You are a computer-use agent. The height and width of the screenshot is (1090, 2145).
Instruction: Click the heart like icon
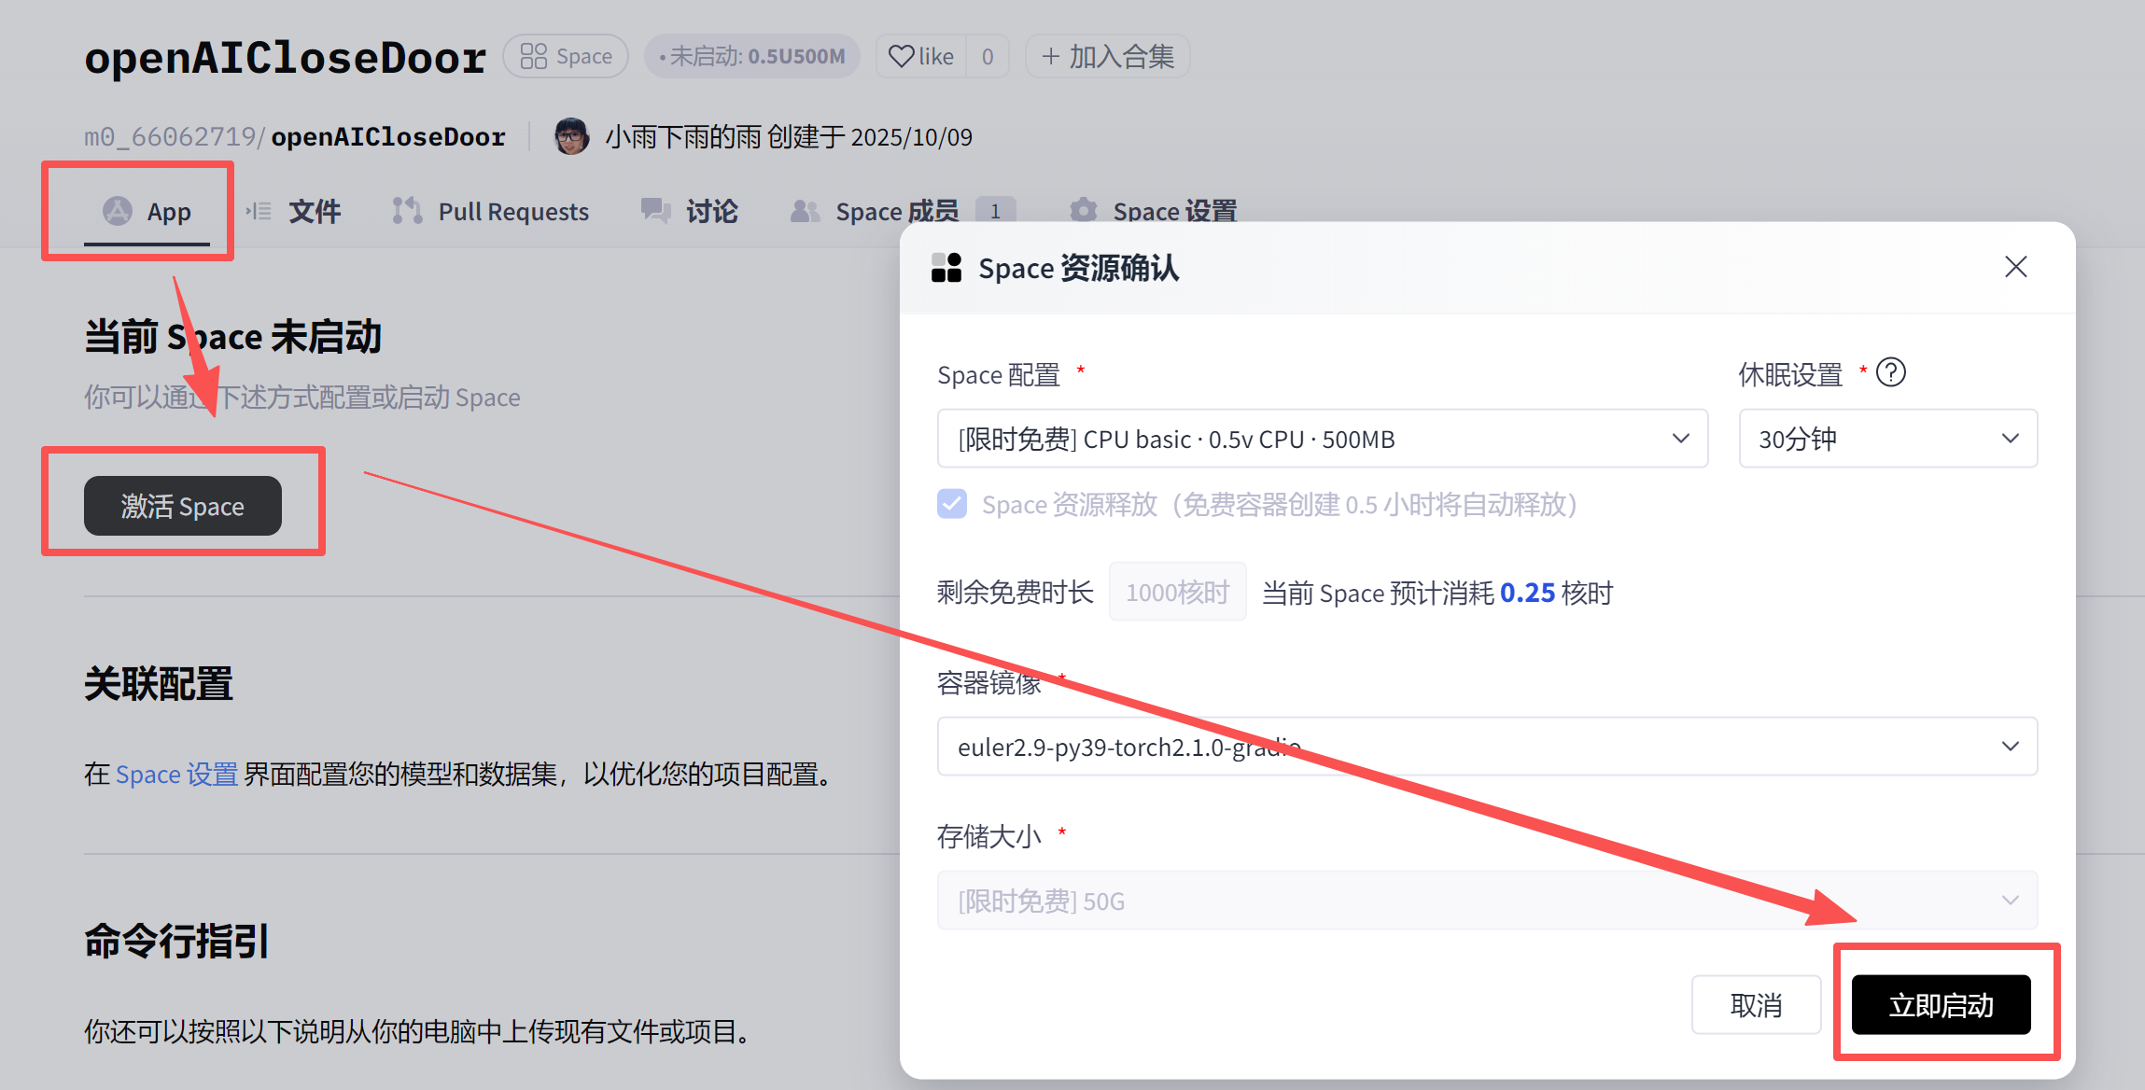coord(901,57)
